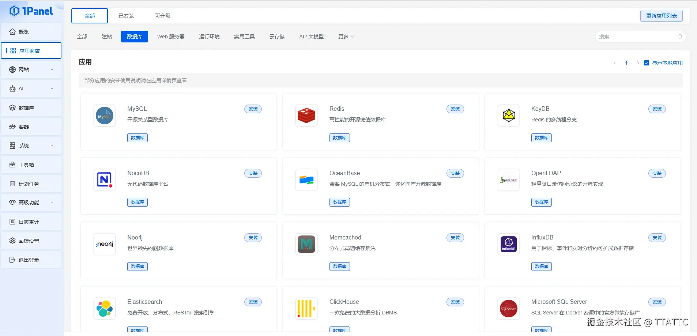Image resolution: width=697 pixels, height=336 pixels.
Task: Click the 数据库 layers icon in sidebar
Action: [12, 108]
